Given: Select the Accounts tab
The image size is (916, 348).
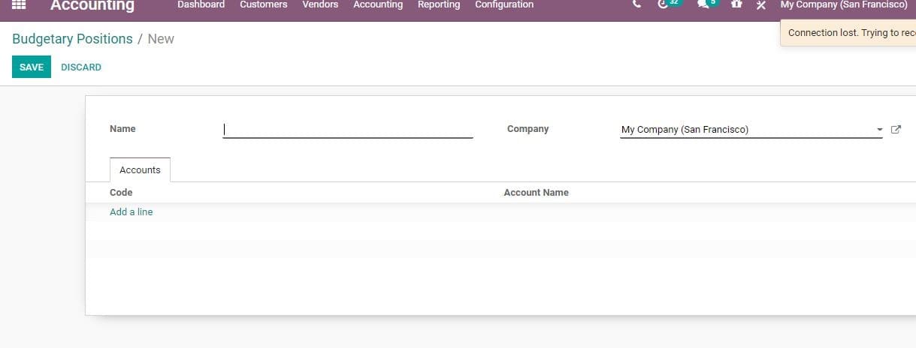Looking at the screenshot, I should click(x=140, y=170).
